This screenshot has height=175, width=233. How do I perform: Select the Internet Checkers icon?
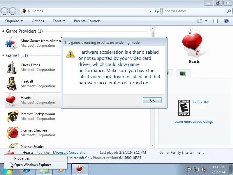click(13, 133)
